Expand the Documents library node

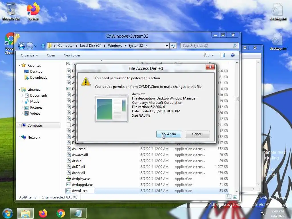(22, 95)
